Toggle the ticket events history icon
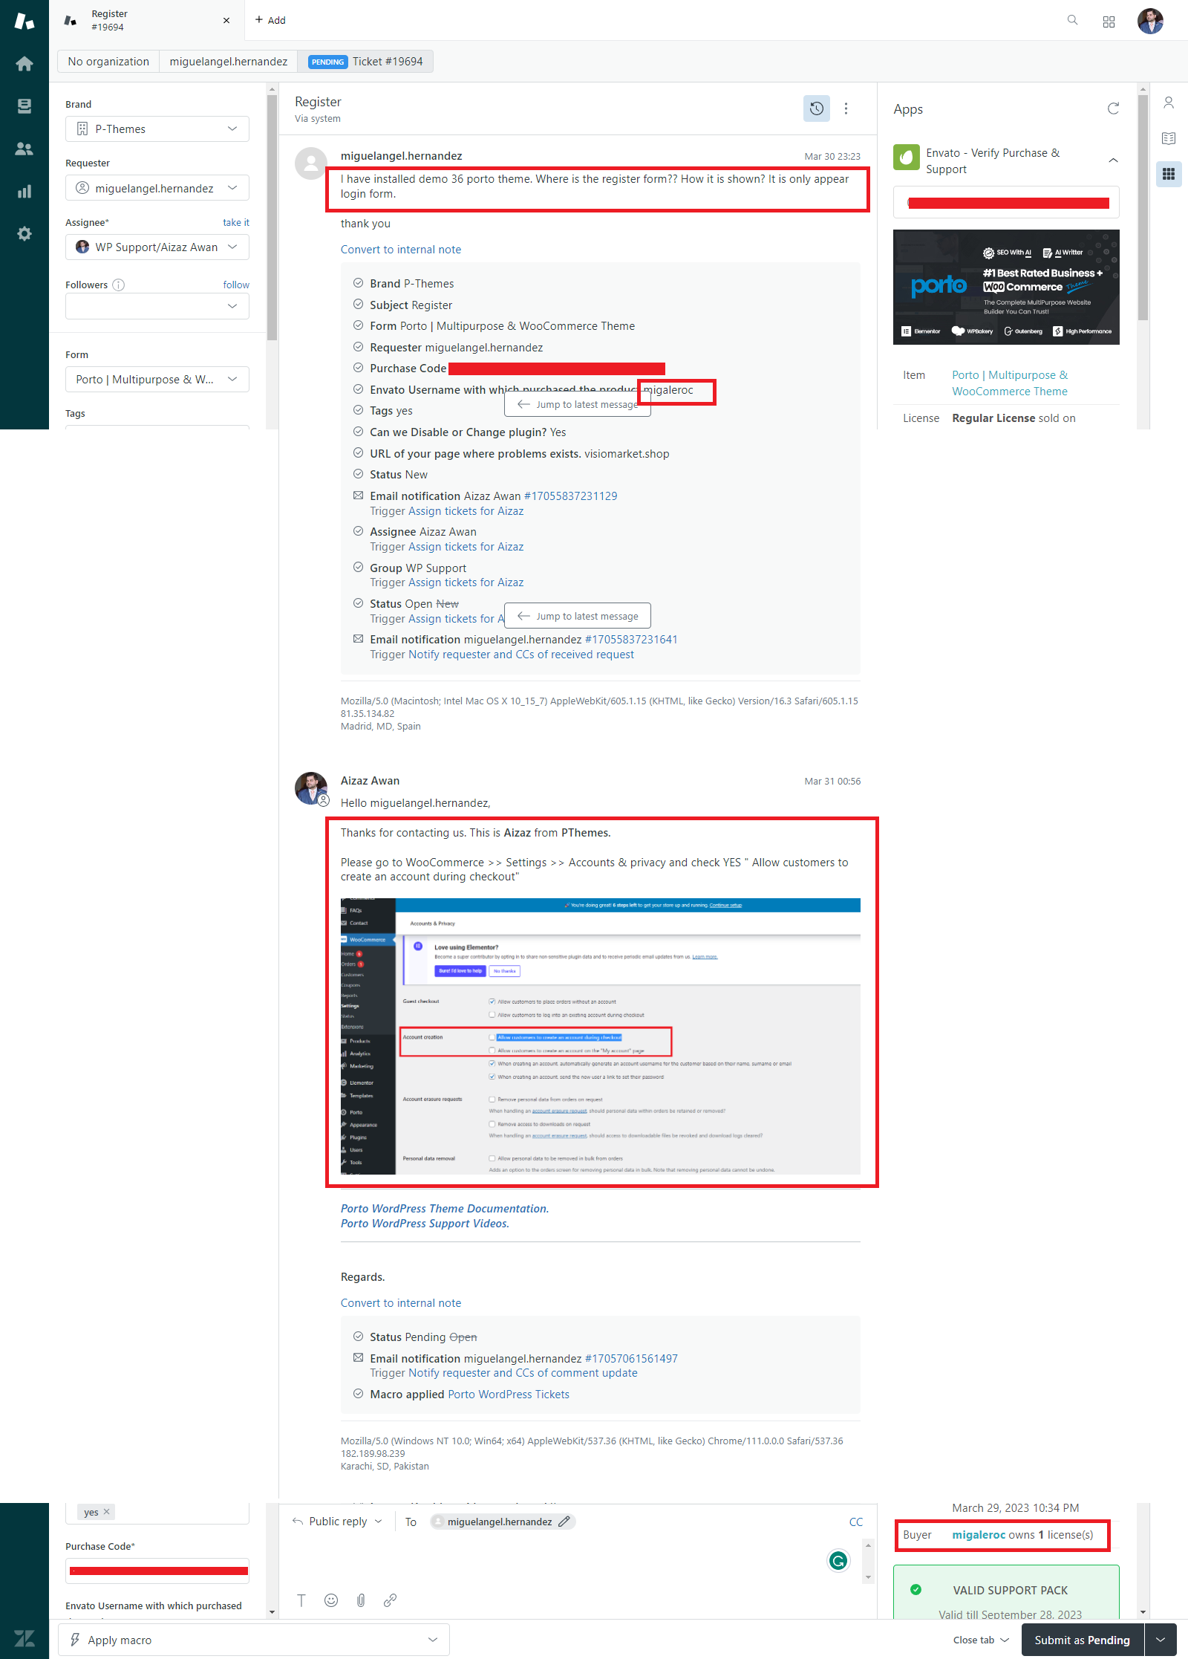 [817, 108]
